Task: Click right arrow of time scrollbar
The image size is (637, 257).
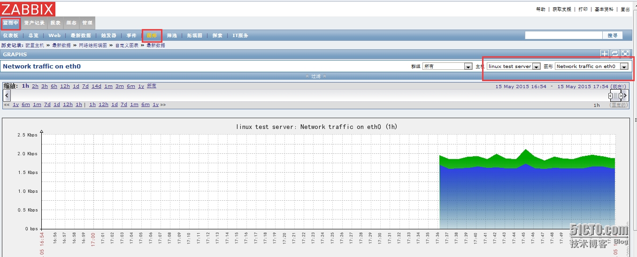Action: pos(625,96)
